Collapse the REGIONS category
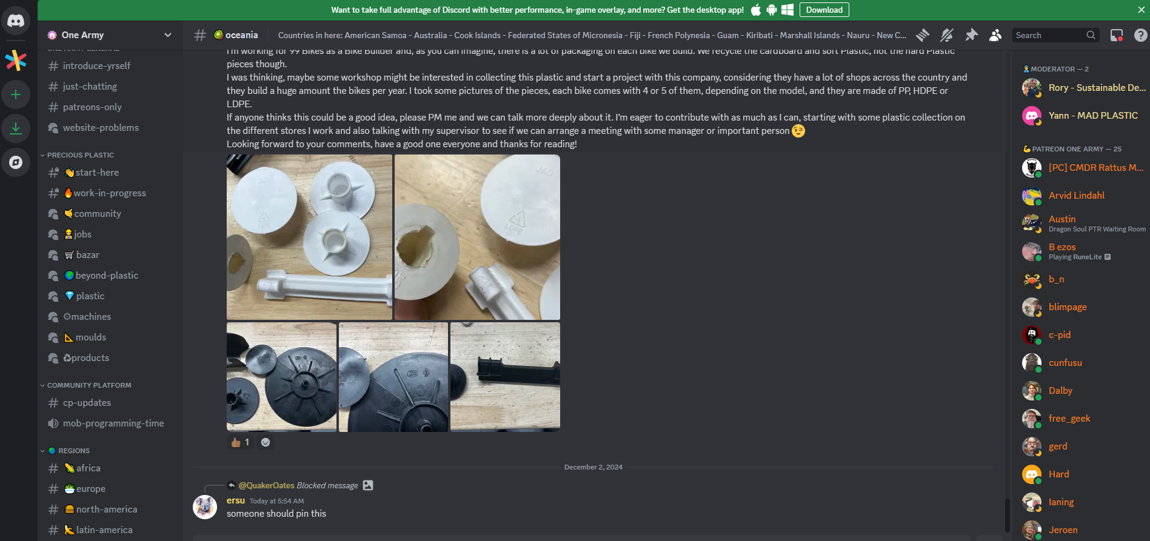The height and width of the screenshot is (541, 1150). [x=73, y=451]
